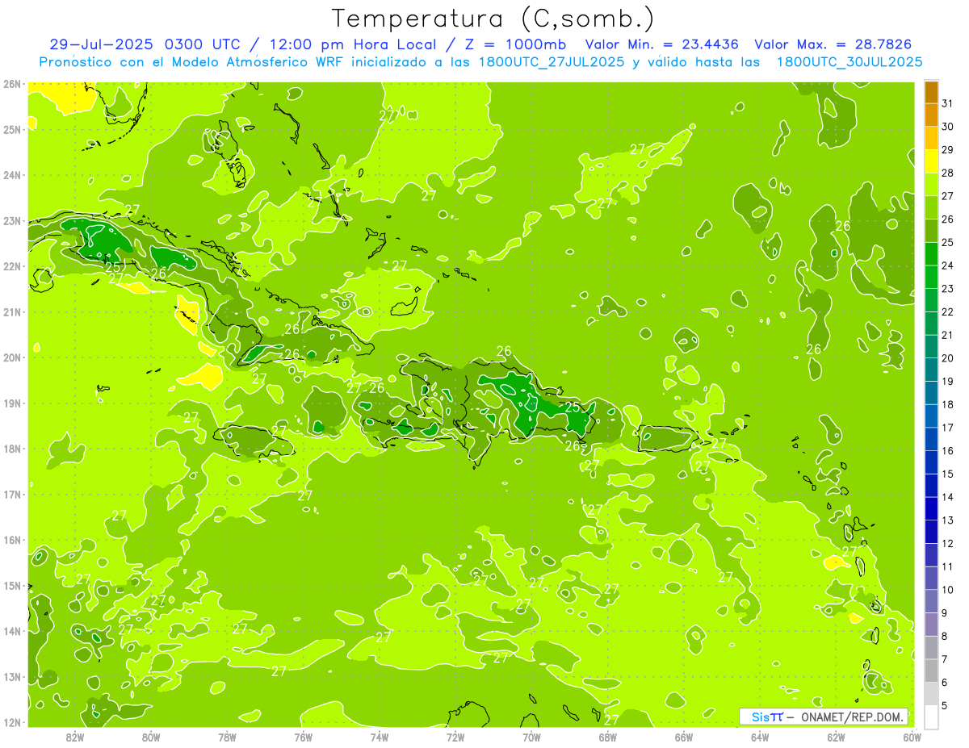The image size is (969, 748).
Task: Click the color scale value "31"
Action: (x=947, y=103)
